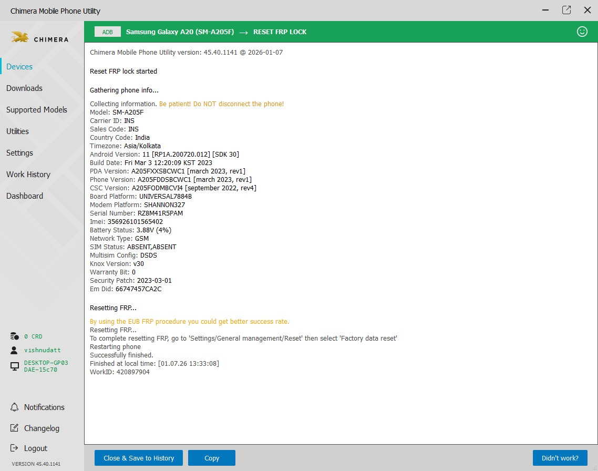Click the RESET FRP LOCK header text

[x=280, y=32]
